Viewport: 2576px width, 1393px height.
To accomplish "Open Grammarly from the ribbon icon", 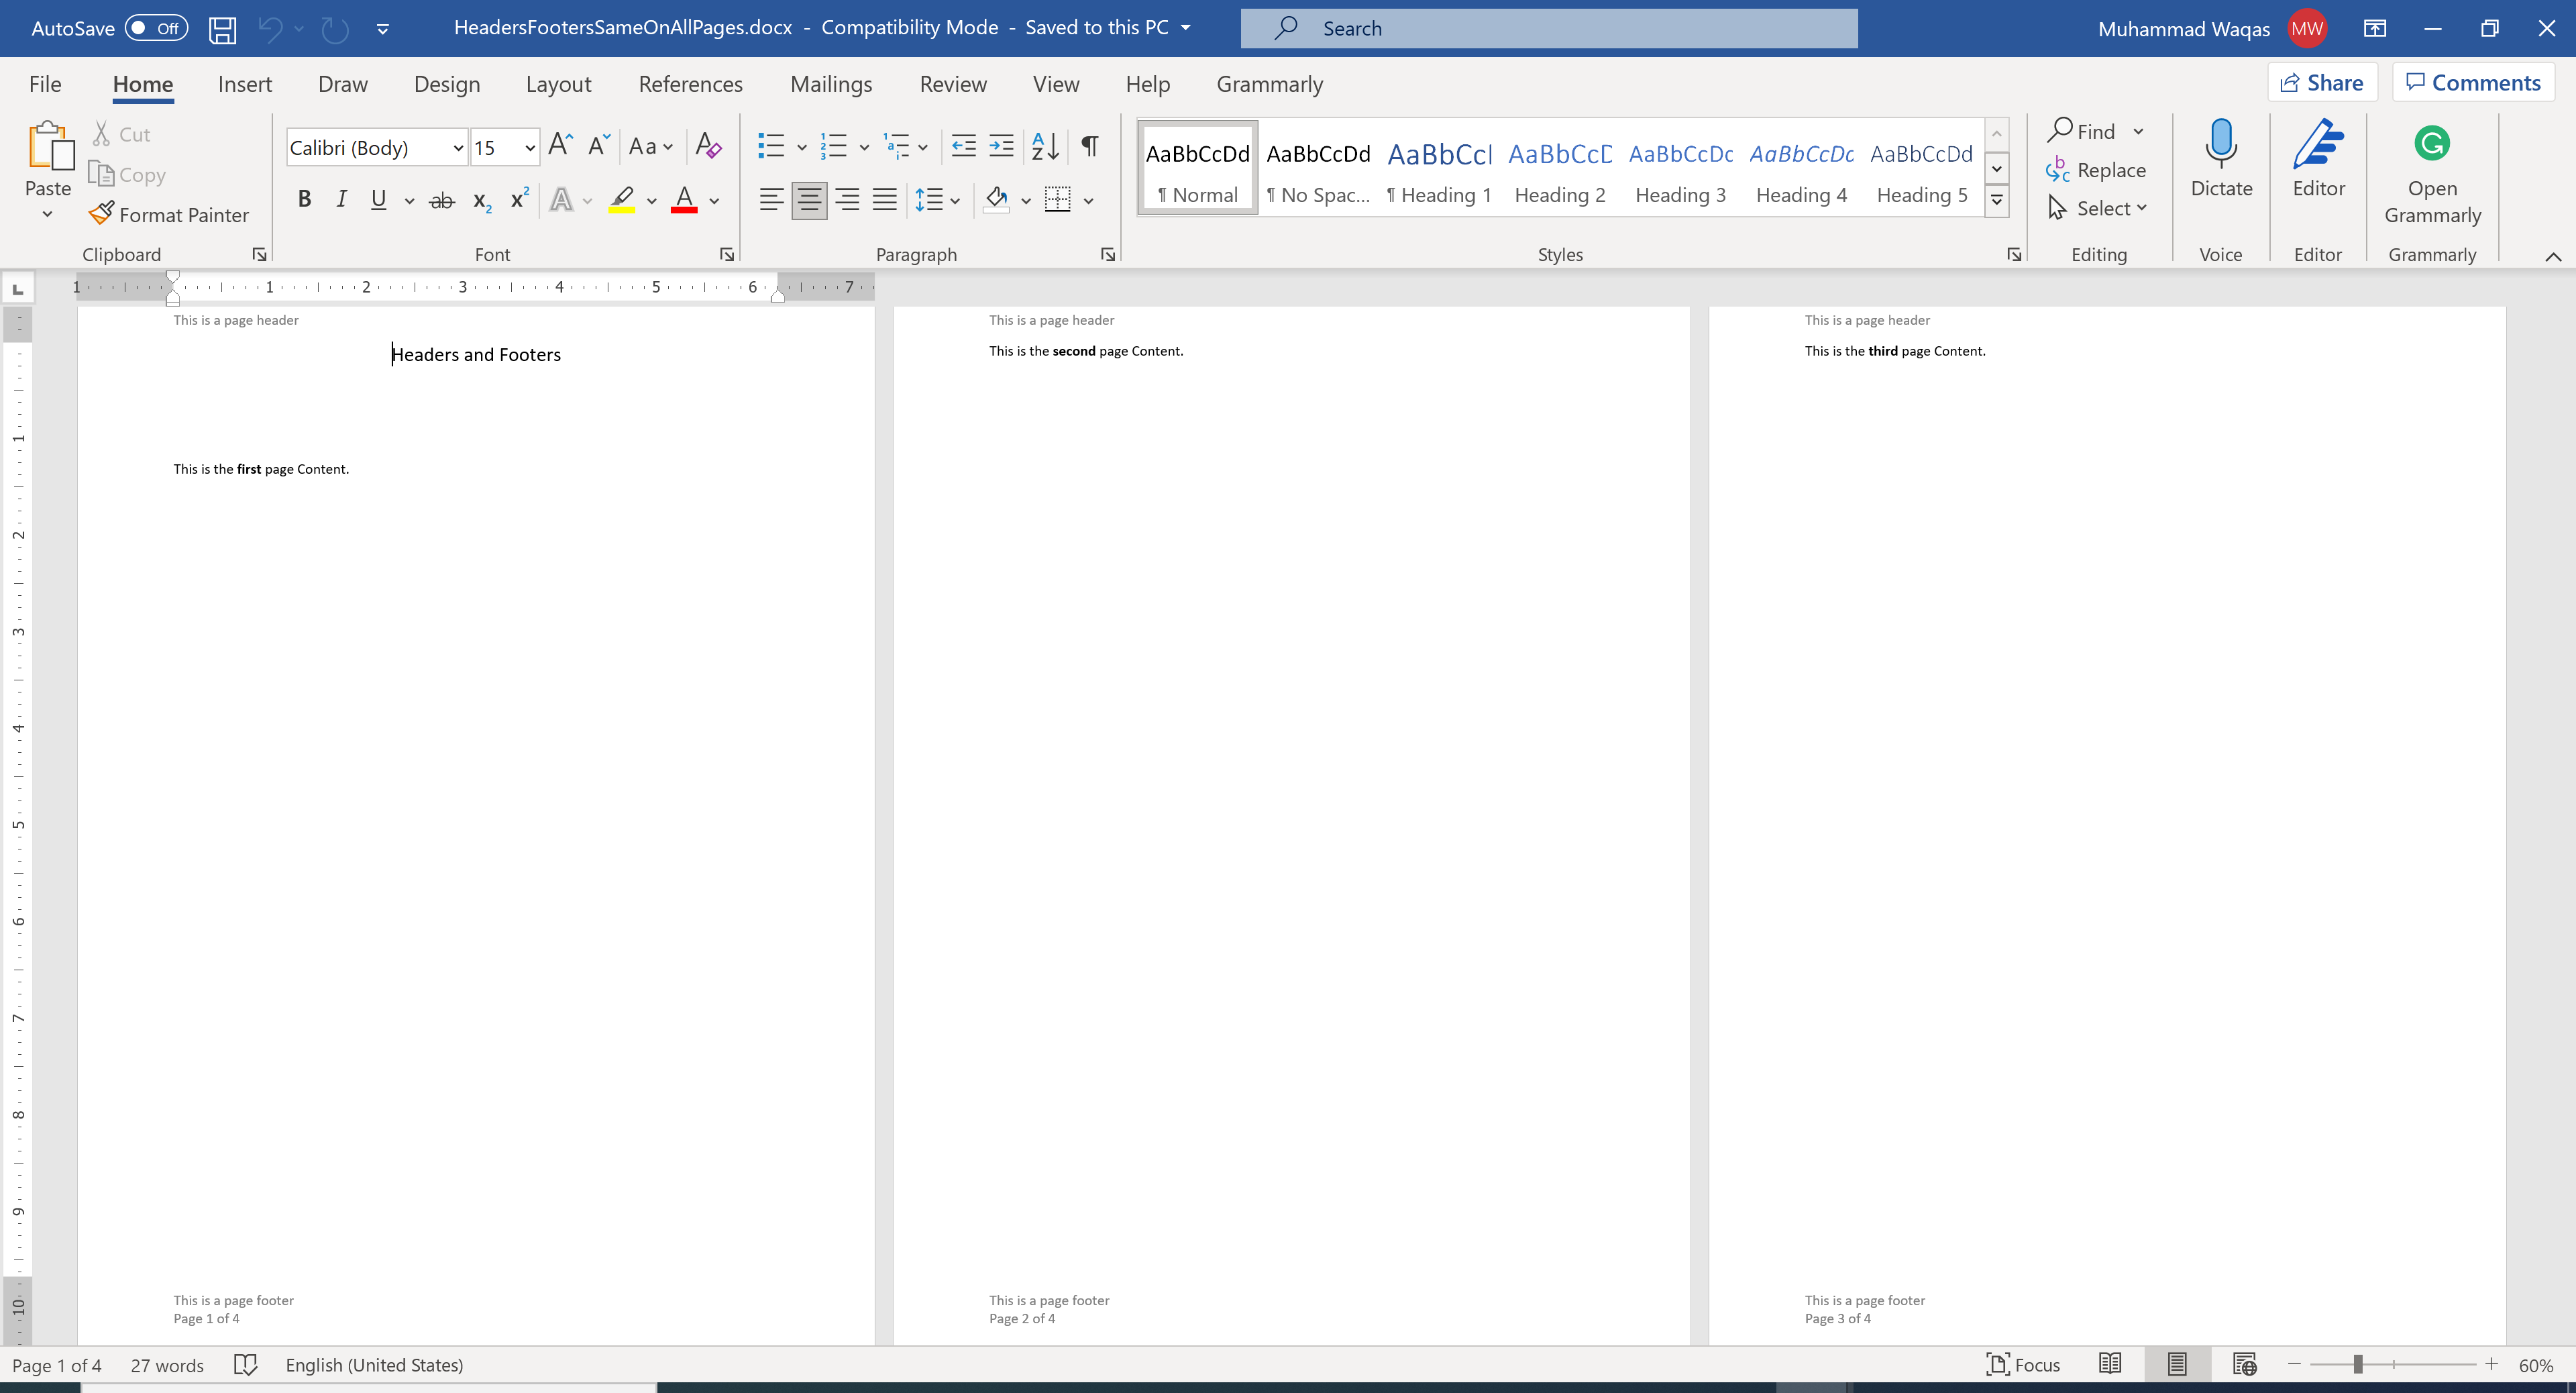I will coord(2431,145).
